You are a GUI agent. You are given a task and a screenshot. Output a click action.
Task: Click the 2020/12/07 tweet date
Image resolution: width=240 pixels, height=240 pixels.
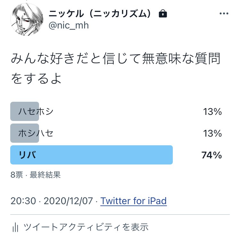point(68,201)
